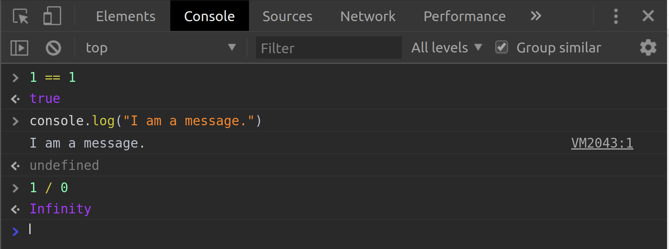Open the three-dot DevTools menu
The height and width of the screenshot is (249, 669).
coord(616,16)
